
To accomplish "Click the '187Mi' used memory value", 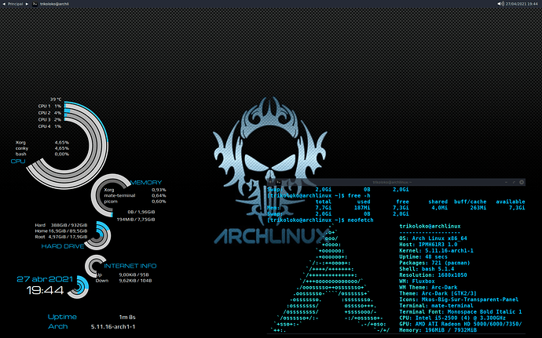I will [x=362, y=208].
